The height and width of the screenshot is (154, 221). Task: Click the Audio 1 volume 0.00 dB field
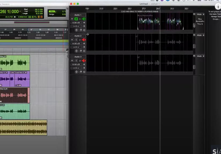(76, 23)
